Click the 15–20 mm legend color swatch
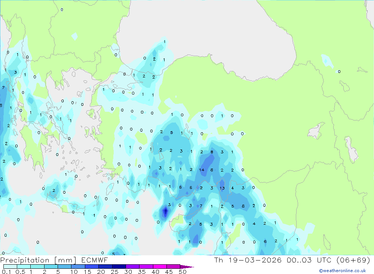The height and width of the screenshot is (274, 374). click(x=92, y=267)
